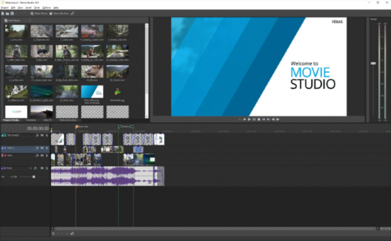Click the Previous Frame button

pos(273,120)
